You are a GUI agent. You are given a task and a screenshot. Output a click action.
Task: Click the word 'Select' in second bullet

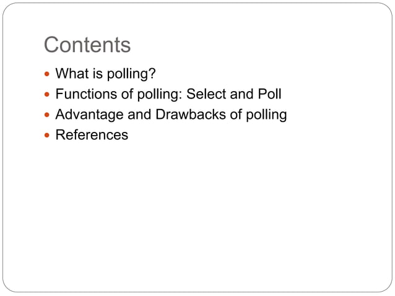coord(207,95)
